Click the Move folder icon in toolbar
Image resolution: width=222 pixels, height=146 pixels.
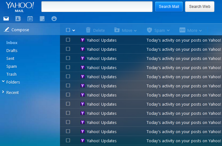117,30
